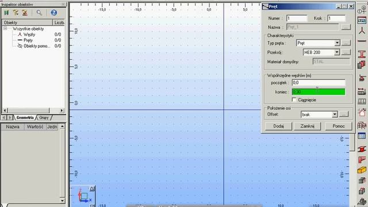Click the Pomoc button
Image resolution: width=368 pixels, height=207 pixels.
tap(339, 126)
